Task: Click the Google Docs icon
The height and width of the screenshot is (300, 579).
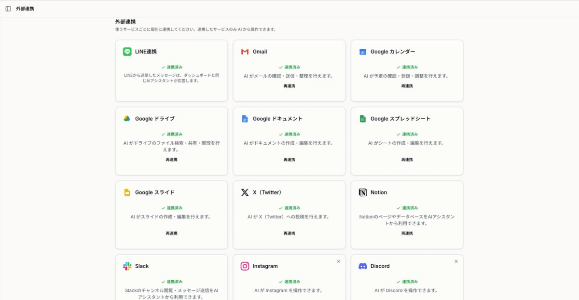Action: coord(245,119)
